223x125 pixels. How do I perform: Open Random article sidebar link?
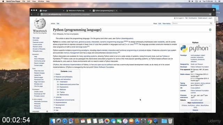pos(37,47)
